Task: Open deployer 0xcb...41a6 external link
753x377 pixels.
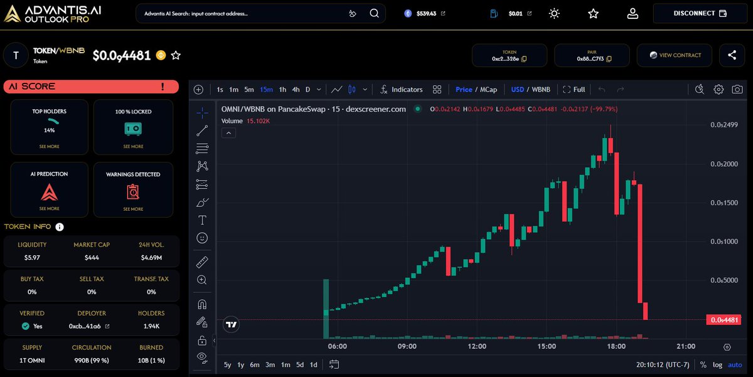Action: [107, 326]
